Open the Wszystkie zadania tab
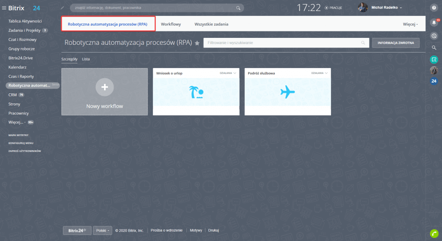Screen dimensions: 442x241 tap(212, 24)
